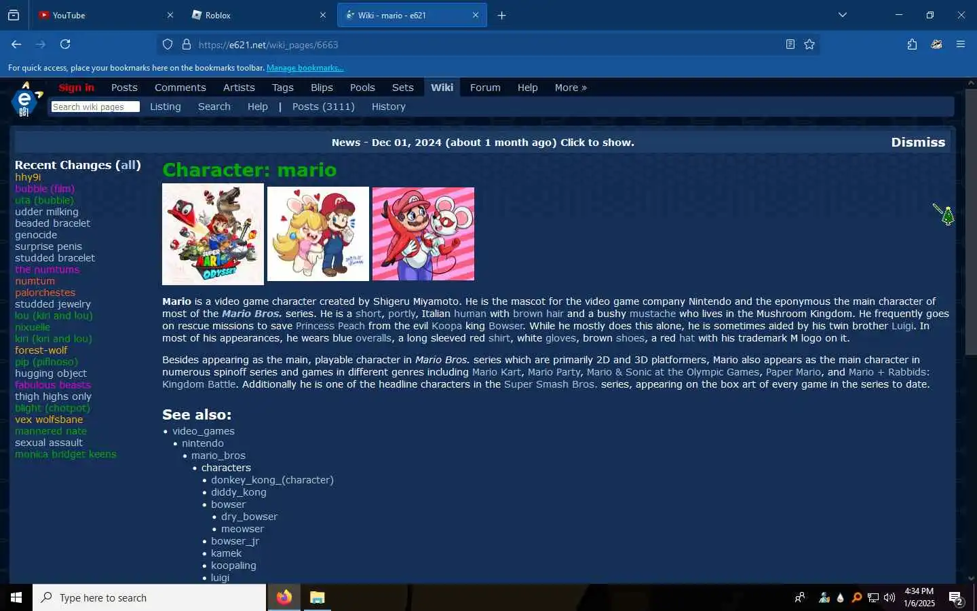Open the tracking protection shield icon
The height and width of the screenshot is (611, 977).
tap(168, 45)
